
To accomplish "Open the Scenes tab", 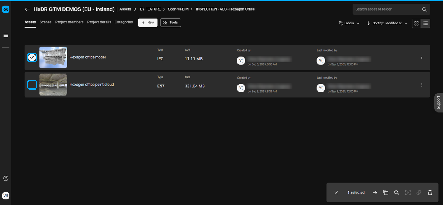I will 45,22.
